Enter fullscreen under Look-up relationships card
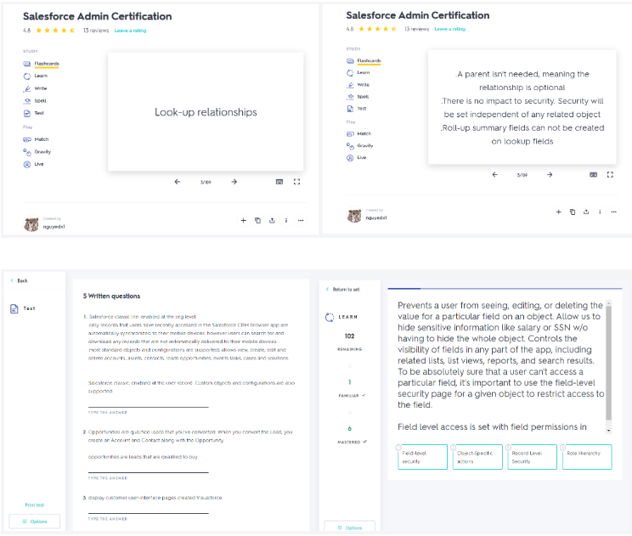This screenshot has width=632, height=536. click(x=296, y=182)
